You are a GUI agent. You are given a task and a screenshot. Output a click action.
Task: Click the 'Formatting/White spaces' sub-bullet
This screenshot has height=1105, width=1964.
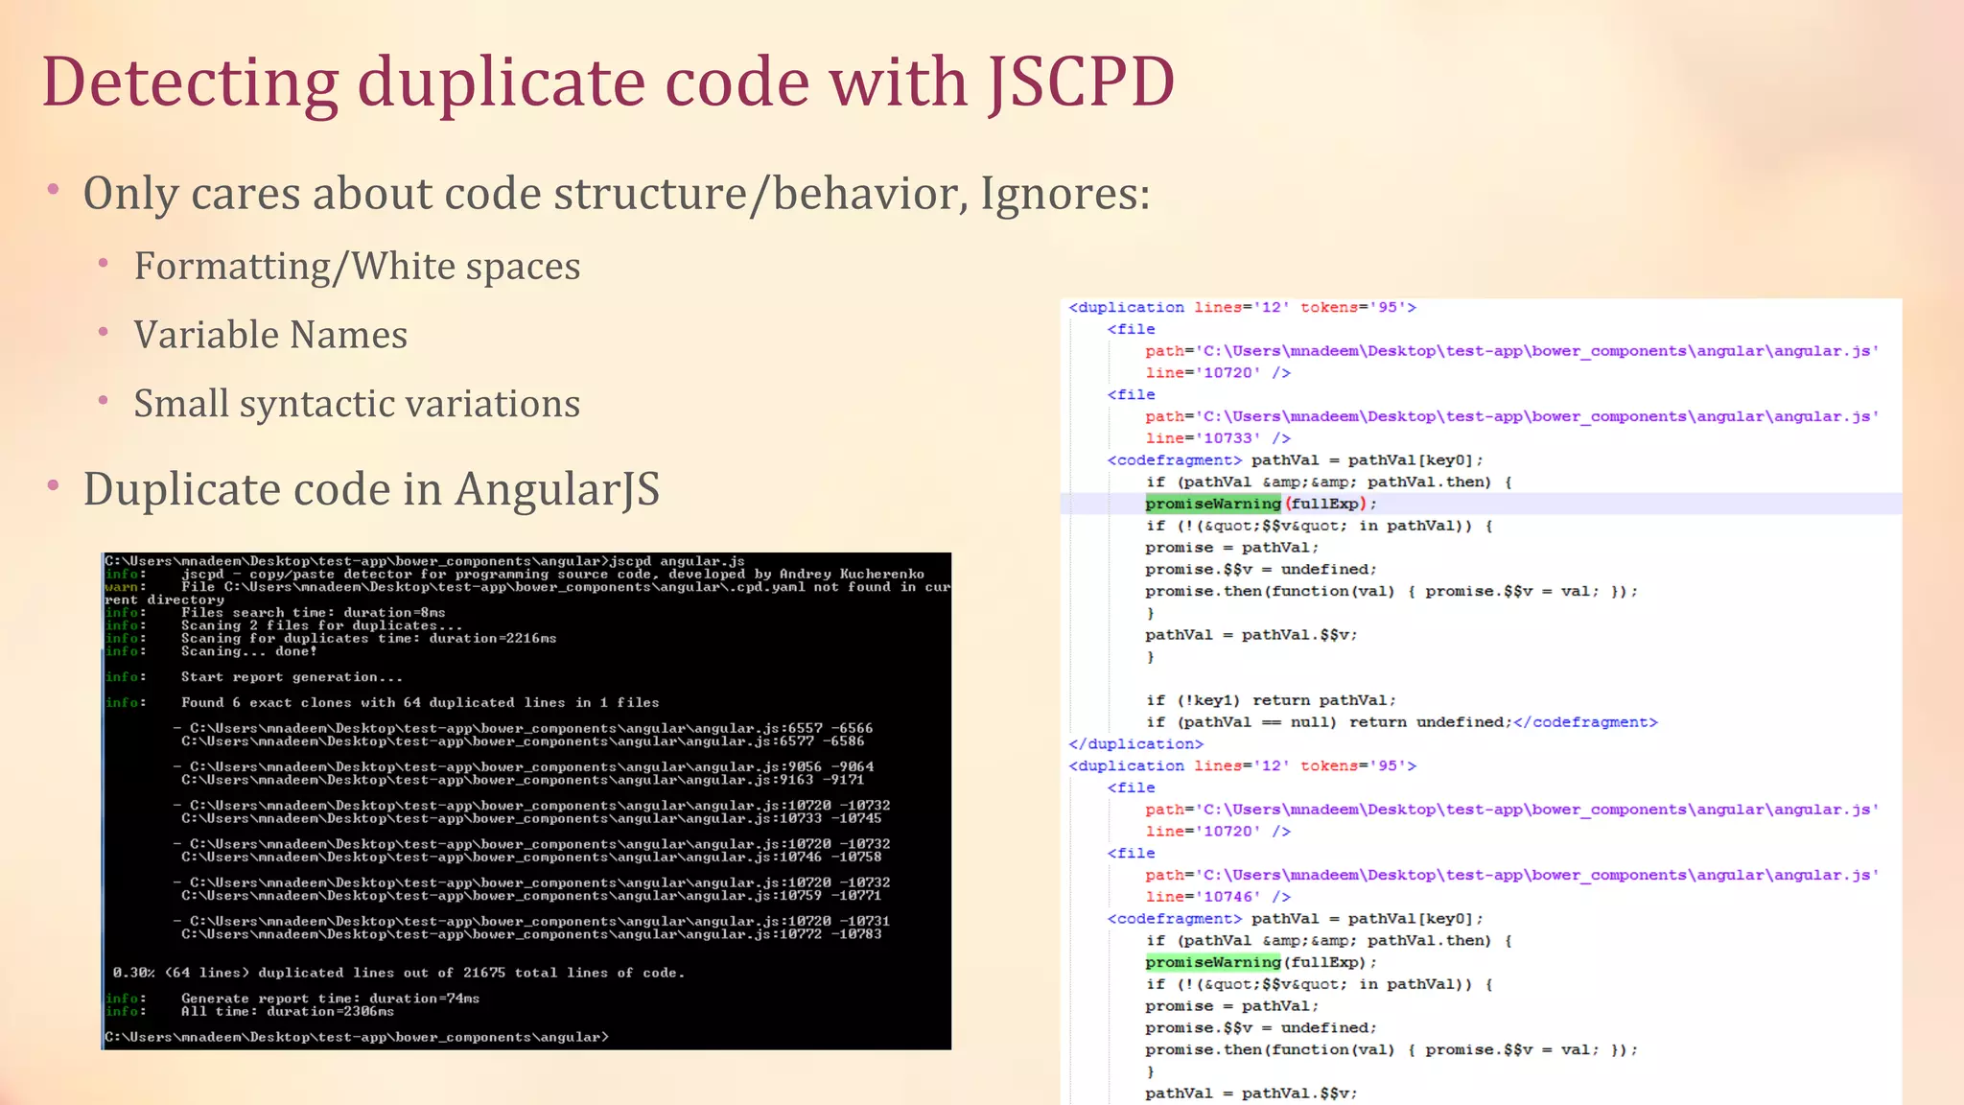coord(357,267)
